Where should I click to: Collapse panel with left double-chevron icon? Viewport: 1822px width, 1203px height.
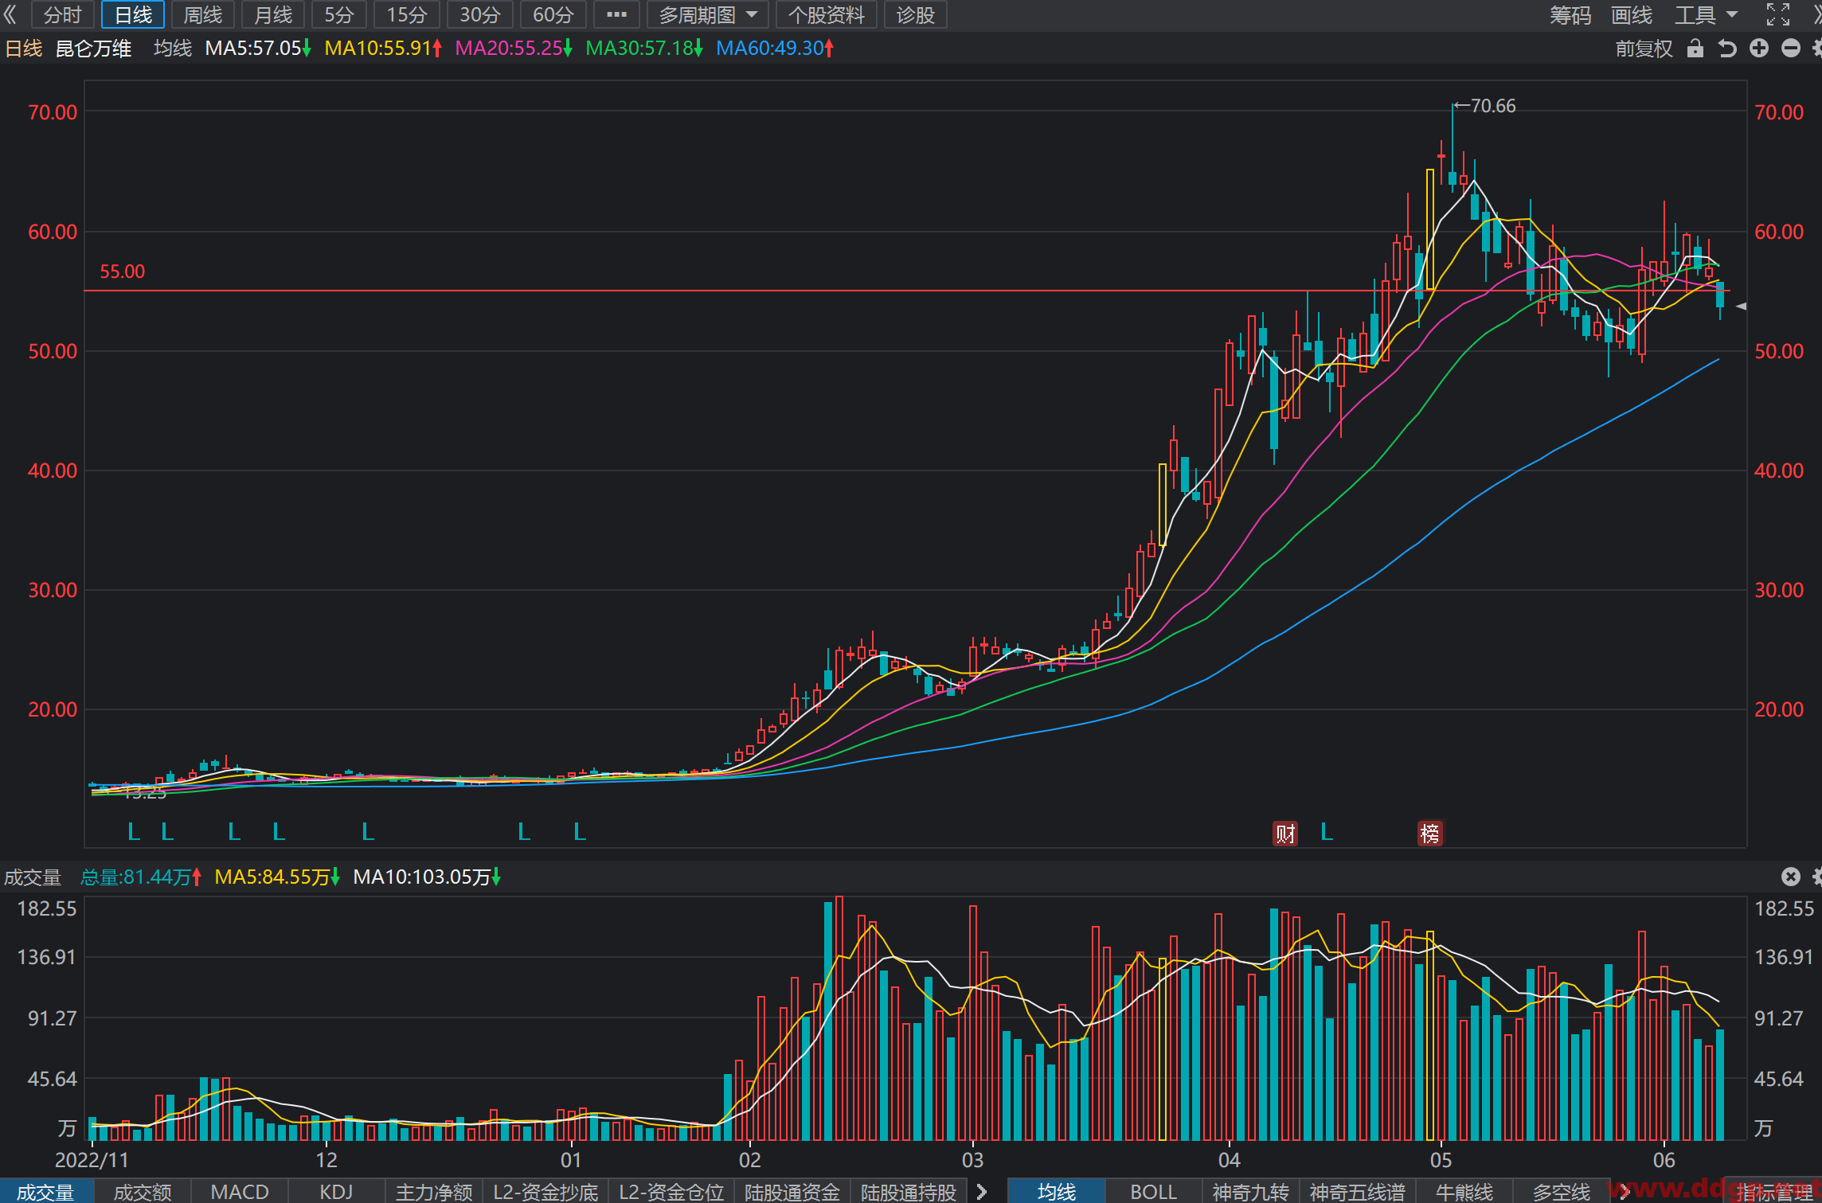tap(10, 14)
